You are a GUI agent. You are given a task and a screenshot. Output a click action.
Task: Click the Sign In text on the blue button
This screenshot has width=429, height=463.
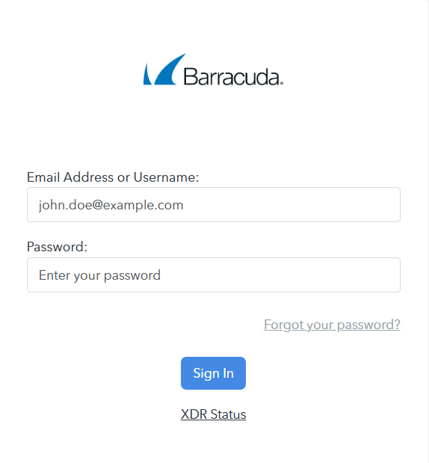(x=213, y=373)
